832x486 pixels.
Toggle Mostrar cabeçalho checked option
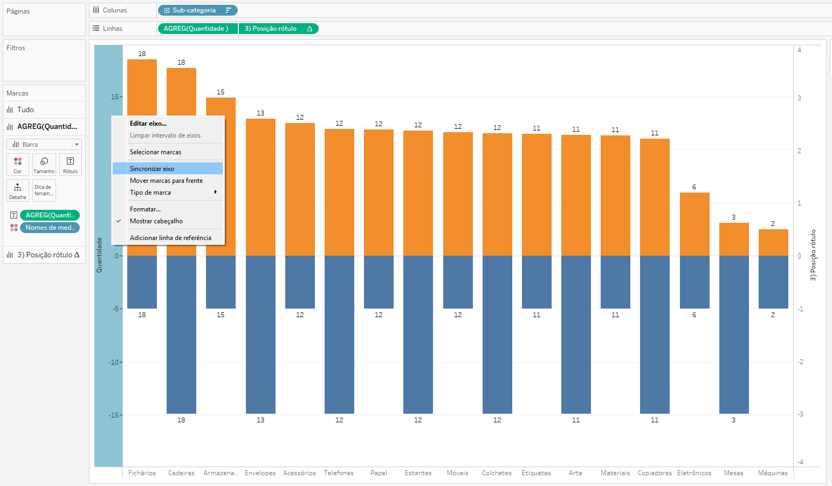156,221
